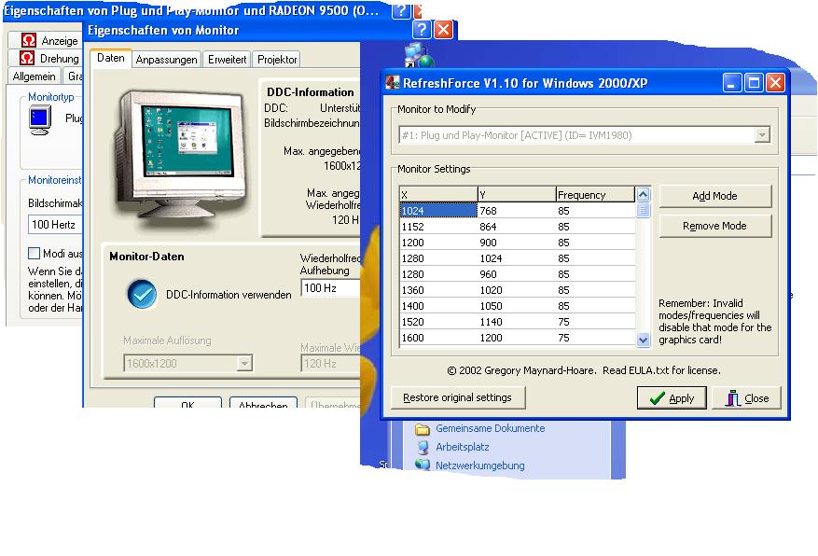Open the Monitor to Modify dropdown
The height and width of the screenshot is (556, 818).
point(762,135)
